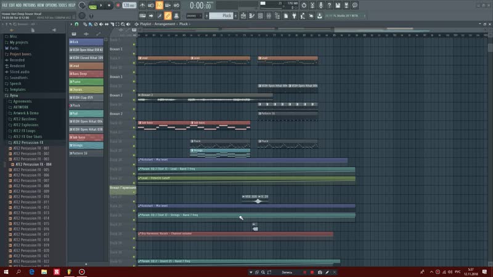The image size is (493, 277).
Task: Arm the record button
Action: pyautogui.click(x=118, y=6)
